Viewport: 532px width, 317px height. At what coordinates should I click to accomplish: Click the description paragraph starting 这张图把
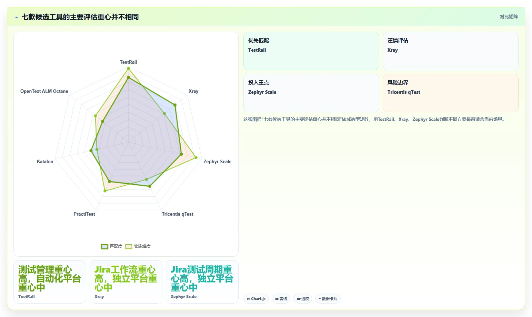375,120
